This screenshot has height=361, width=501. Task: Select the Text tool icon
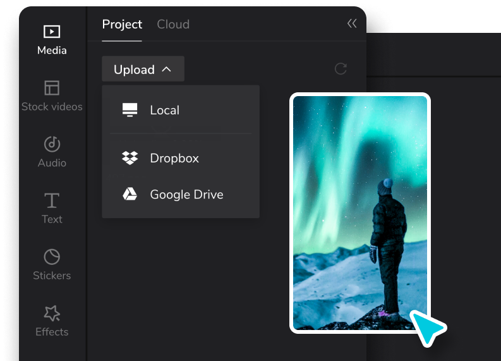click(x=52, y=200)
